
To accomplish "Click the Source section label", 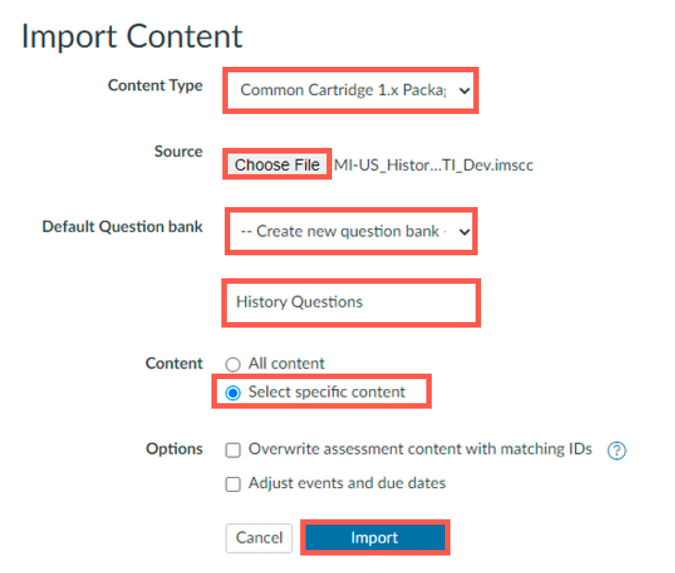I will [x=178, y=152].
